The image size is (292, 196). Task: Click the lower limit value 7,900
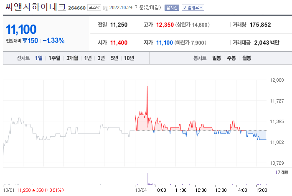point(198,43)
